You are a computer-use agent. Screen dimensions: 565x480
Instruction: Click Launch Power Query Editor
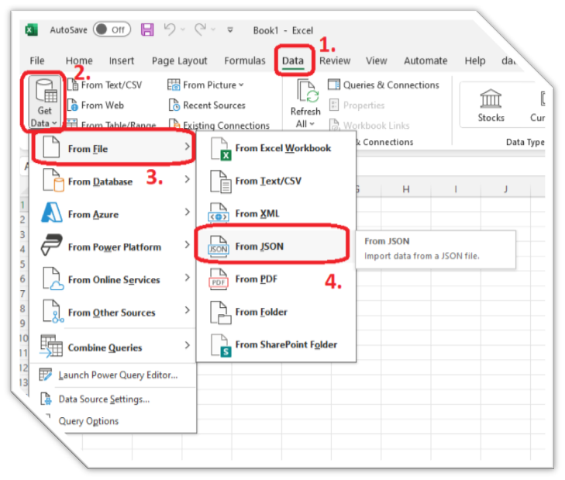point(118,375)
